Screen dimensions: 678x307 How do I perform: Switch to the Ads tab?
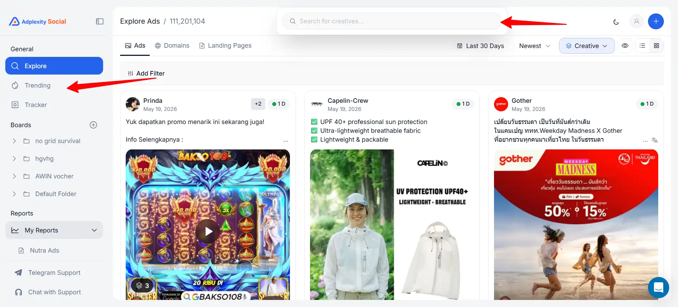coord(135,46)
